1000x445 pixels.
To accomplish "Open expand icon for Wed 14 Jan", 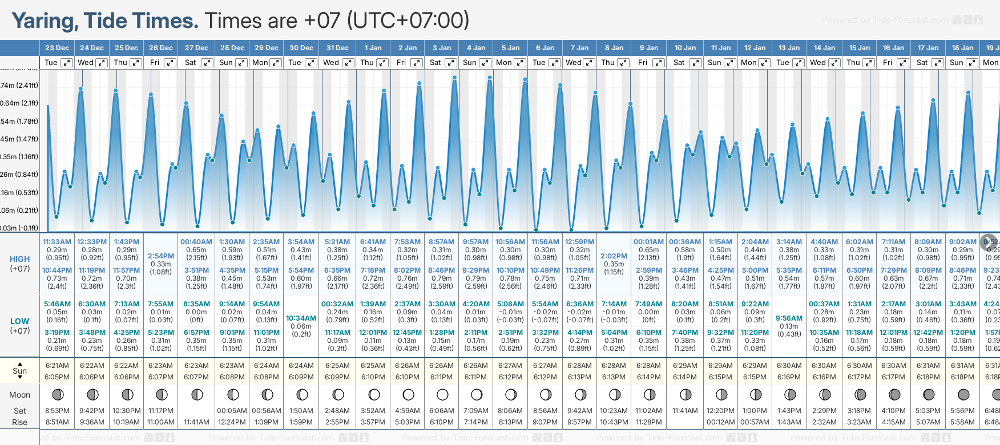I will pos(834,63).
